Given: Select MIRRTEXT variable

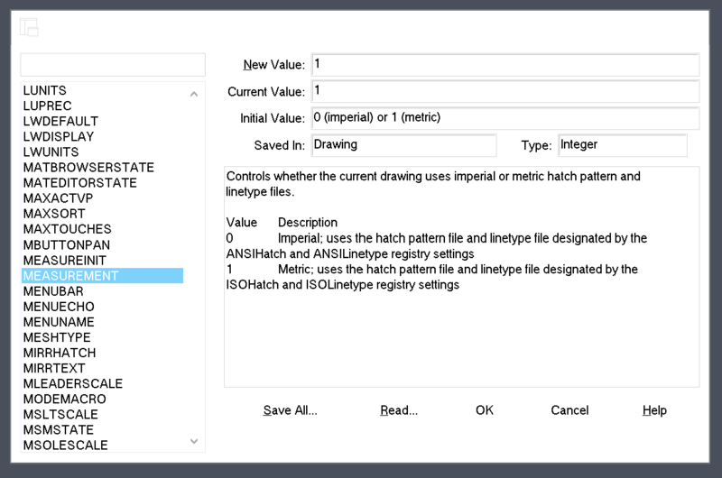Looking at the screenshot, I should [x=54, y=368].
